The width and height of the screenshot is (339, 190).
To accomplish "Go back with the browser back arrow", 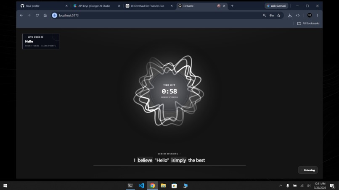I will coord(21,16).
